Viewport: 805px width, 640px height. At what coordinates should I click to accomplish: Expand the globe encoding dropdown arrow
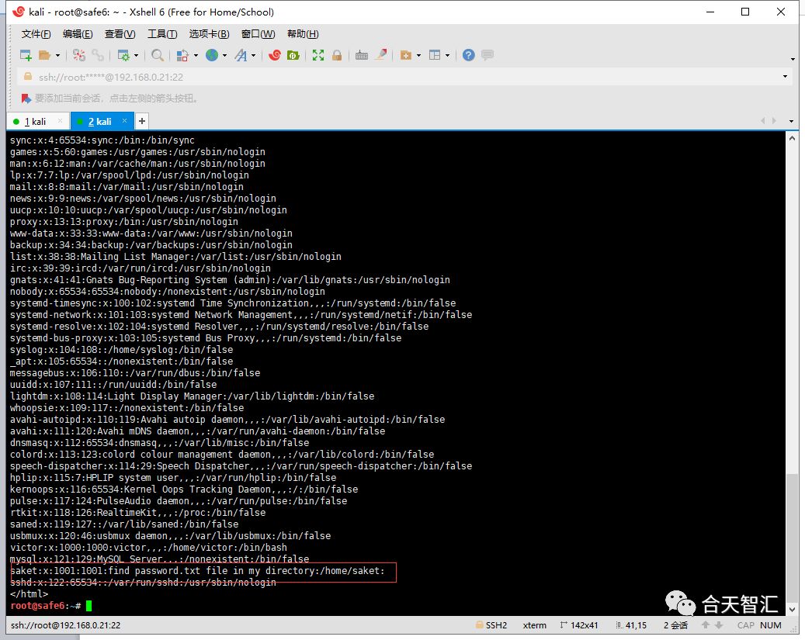pos(224,55)
